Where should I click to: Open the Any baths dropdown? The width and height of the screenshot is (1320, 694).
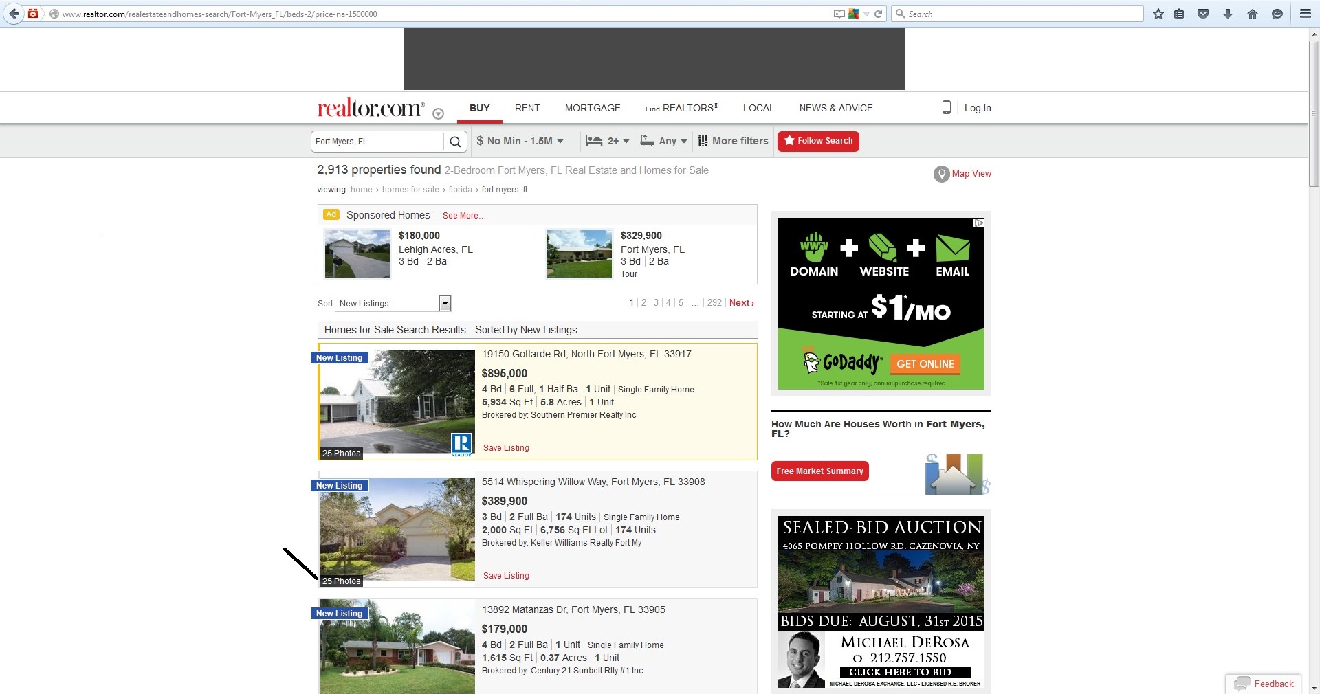[663, 141]
